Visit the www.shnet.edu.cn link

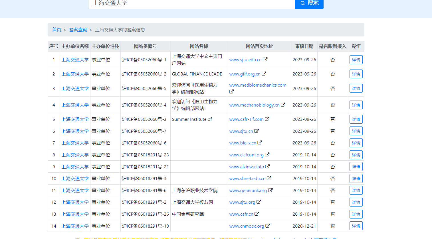[x=247, y=179]
